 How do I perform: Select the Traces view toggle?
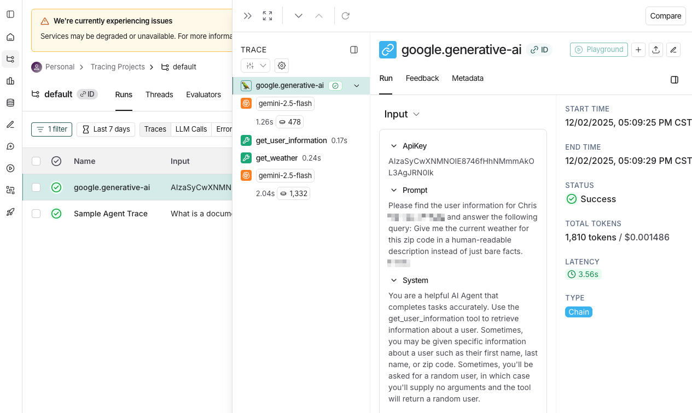click(155, 129)
